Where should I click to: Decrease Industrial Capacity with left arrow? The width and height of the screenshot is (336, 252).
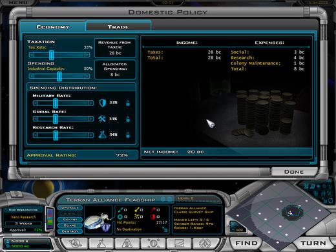click(32, 76)
